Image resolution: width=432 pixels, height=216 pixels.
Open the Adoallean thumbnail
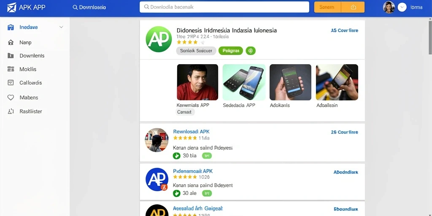point(337,82)
